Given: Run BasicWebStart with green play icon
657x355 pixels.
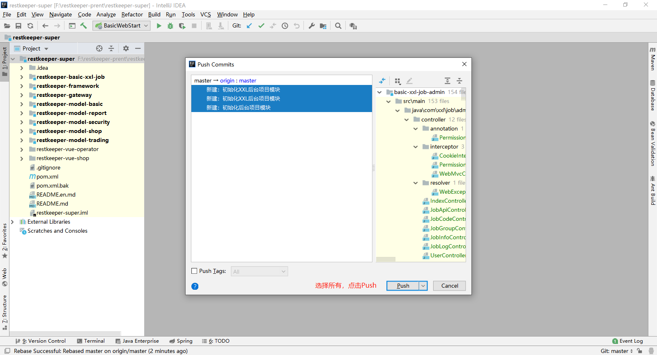Looking at the screenshot, I should click(159, 26).
